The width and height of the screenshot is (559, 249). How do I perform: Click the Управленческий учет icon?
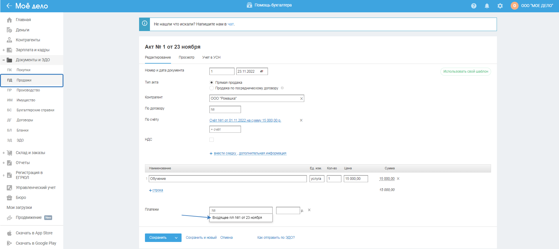[x=9, y=188]
